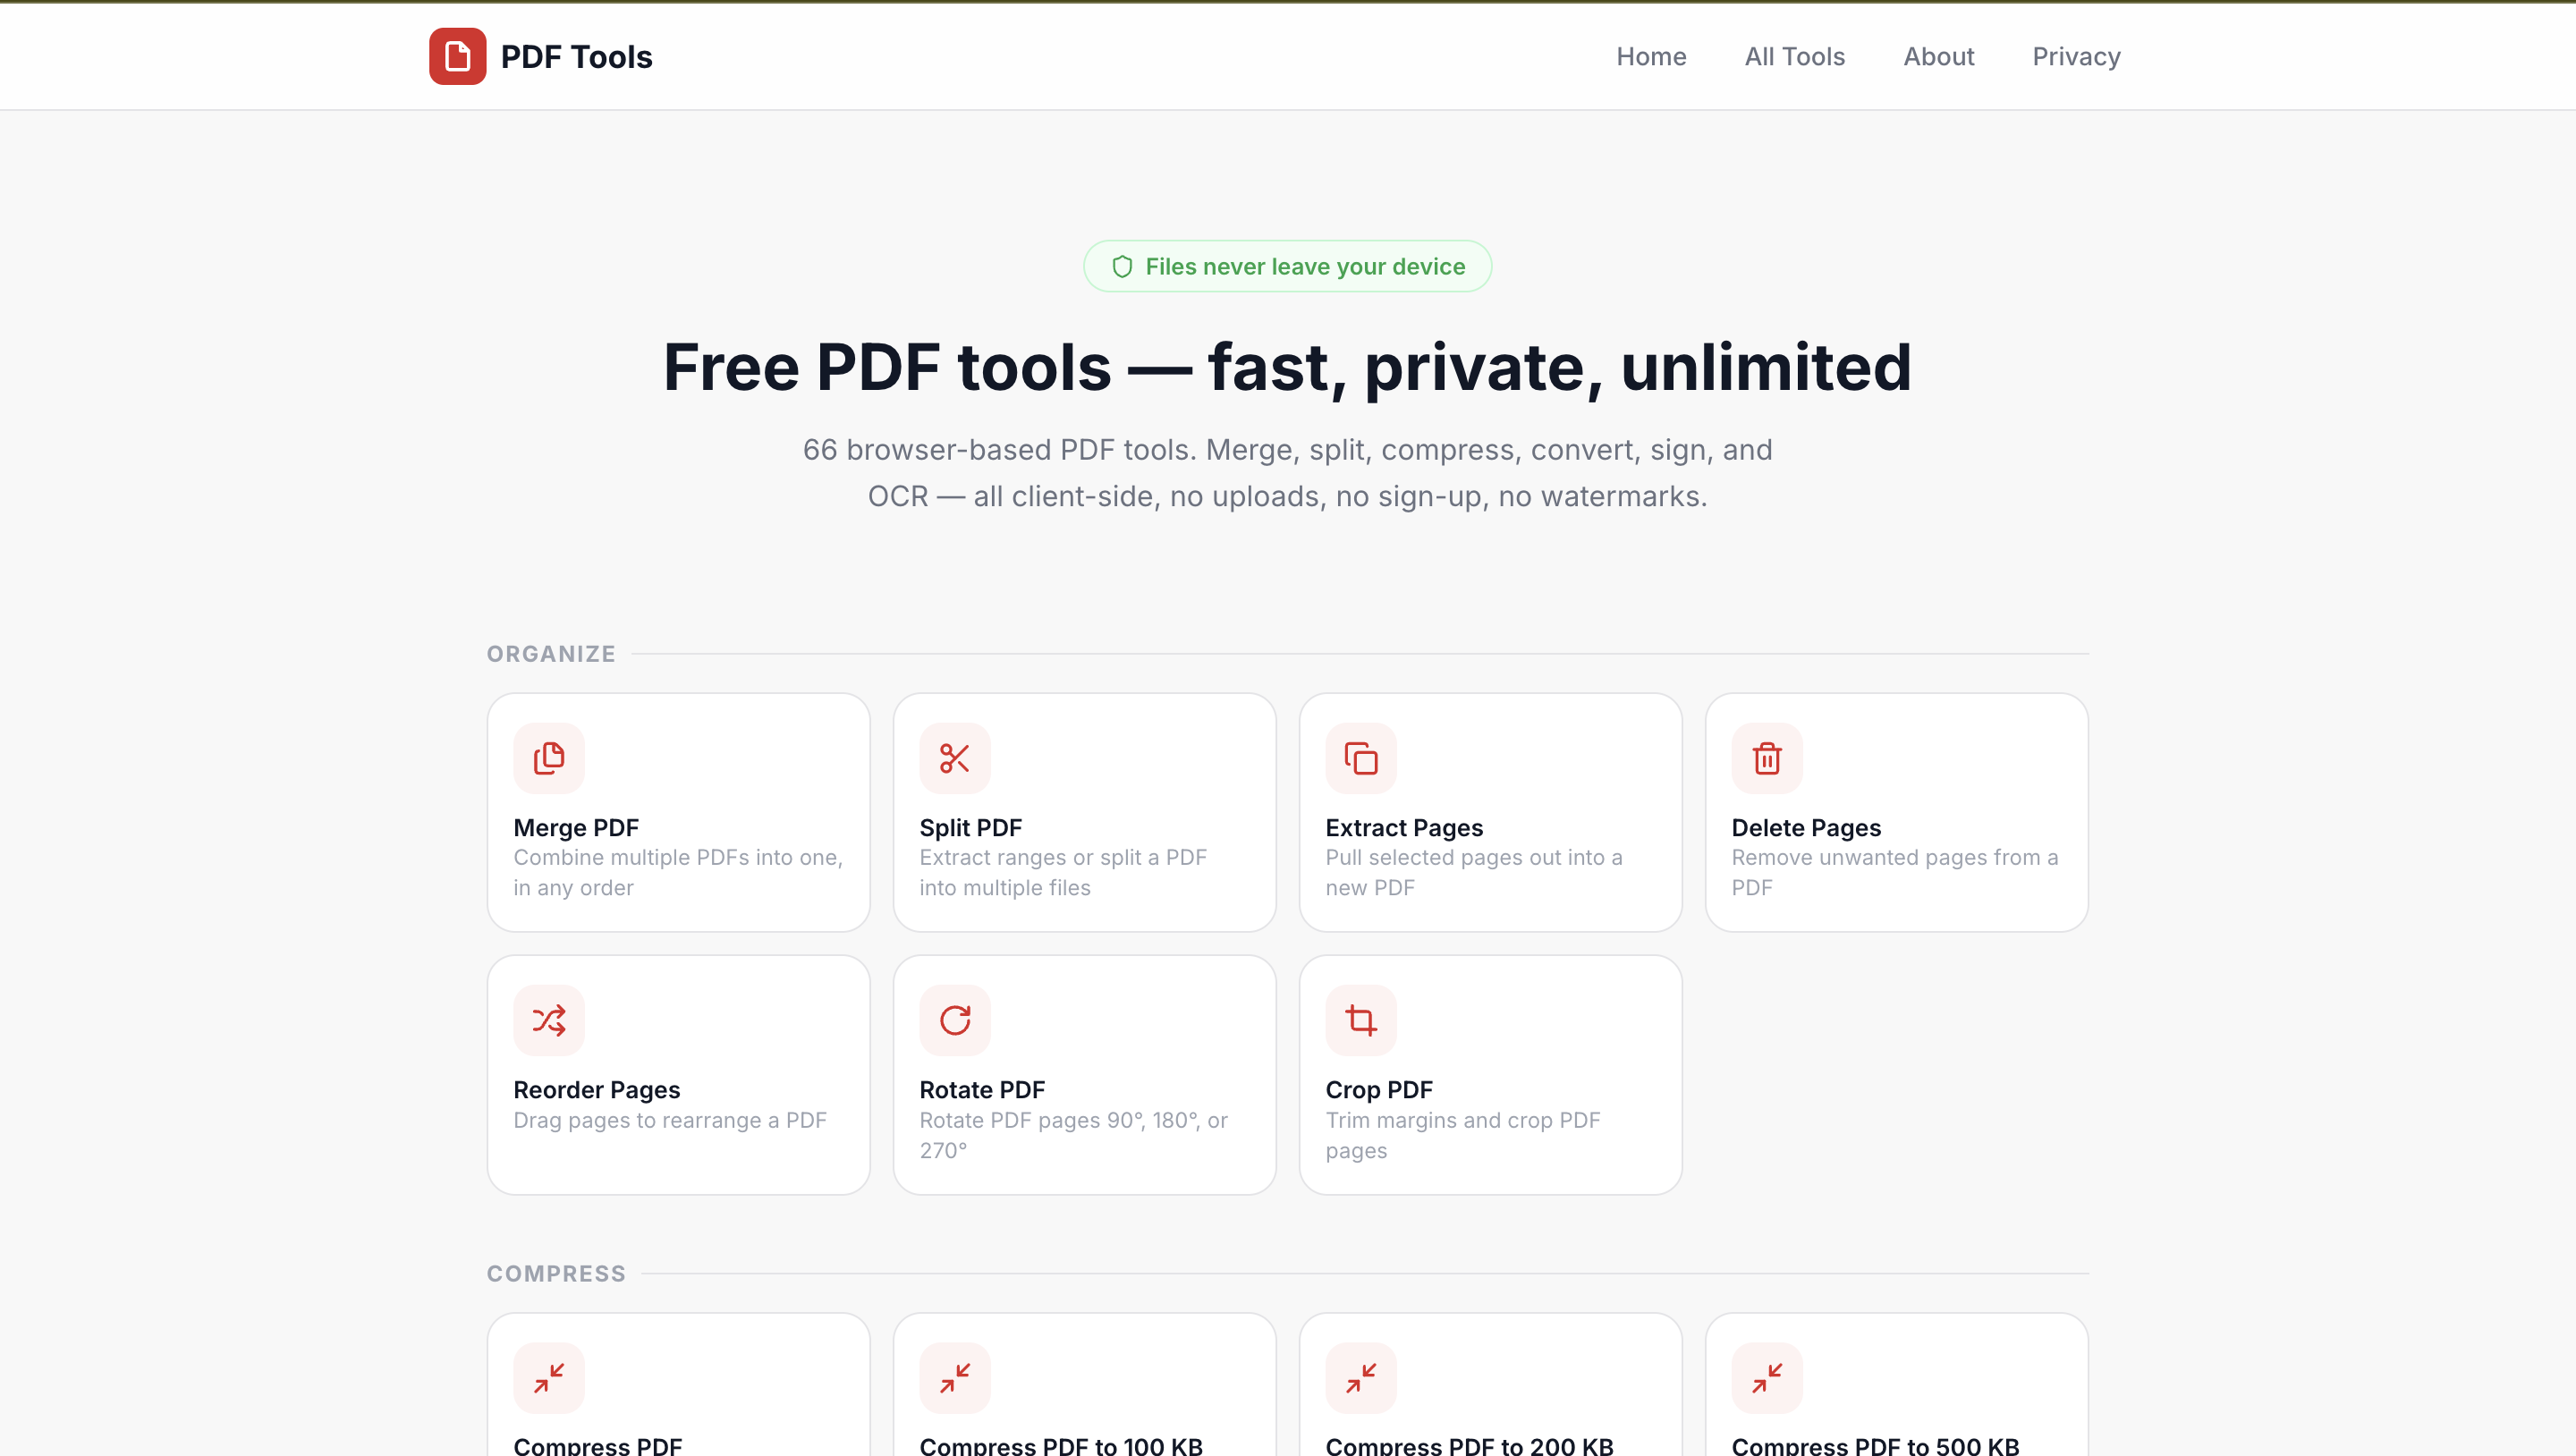Open the Compress PDF card title
Screen dimensions: 2576x1456
pyautogui.click(x=597, y=1445)
